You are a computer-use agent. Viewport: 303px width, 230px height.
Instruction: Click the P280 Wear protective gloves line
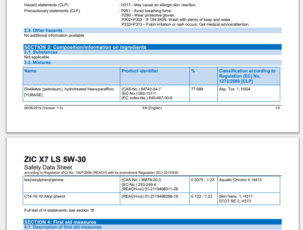(x=148, y=15)
